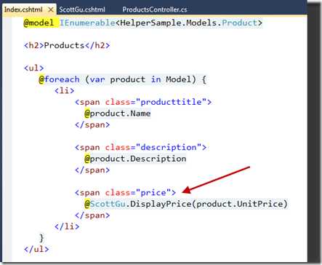Open the ScottGu.cshtml tab
The height and width of the screenshot is (265, 322).
tap(82, 9)
